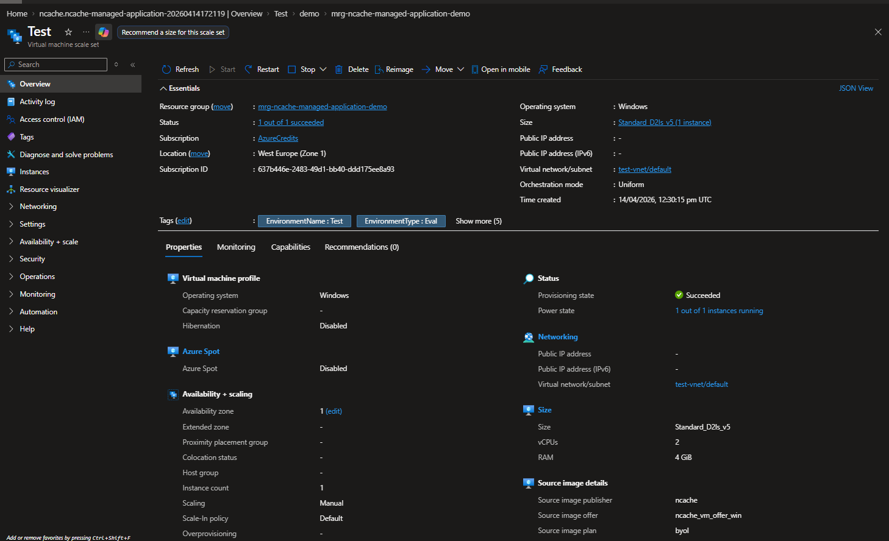Click the expand/collapse all sidebar groups icon
Image resolution: width=889 pixels, height=541 pixels.
click(x=116, y=65)
